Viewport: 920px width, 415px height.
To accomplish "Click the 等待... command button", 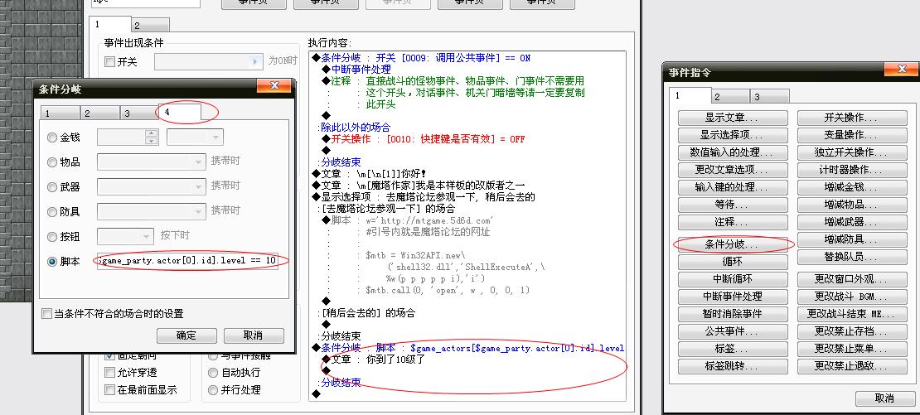I will click(x=733, y=205).
